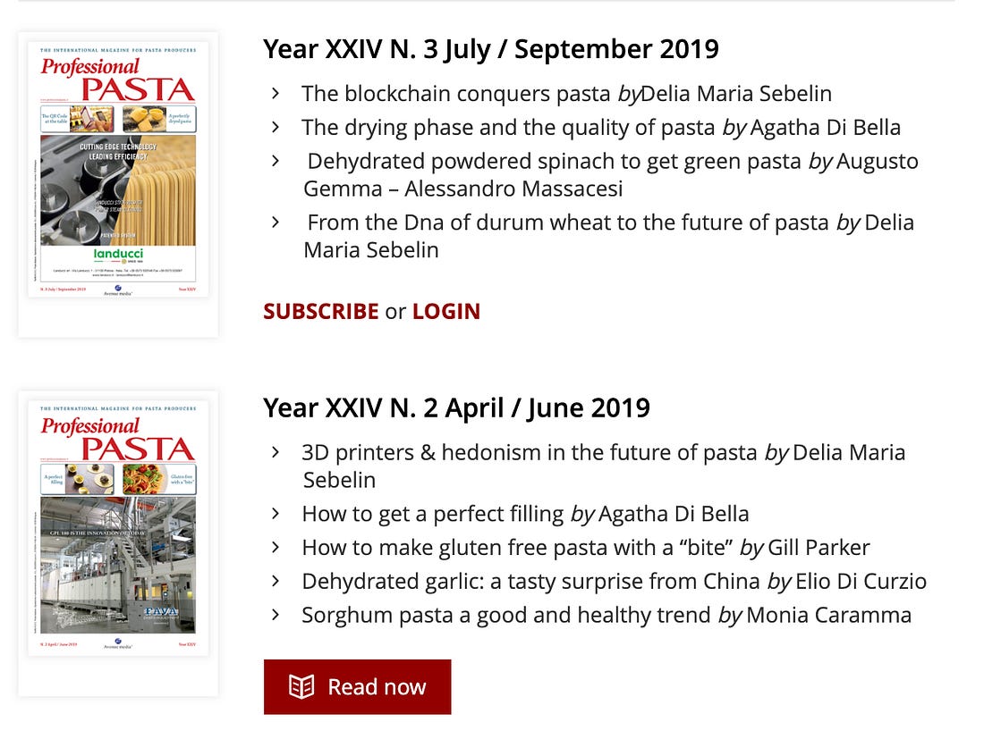Click chevron beside gluten free pasta article
This screenshot has width=984, height=739.
coord(275,547)
